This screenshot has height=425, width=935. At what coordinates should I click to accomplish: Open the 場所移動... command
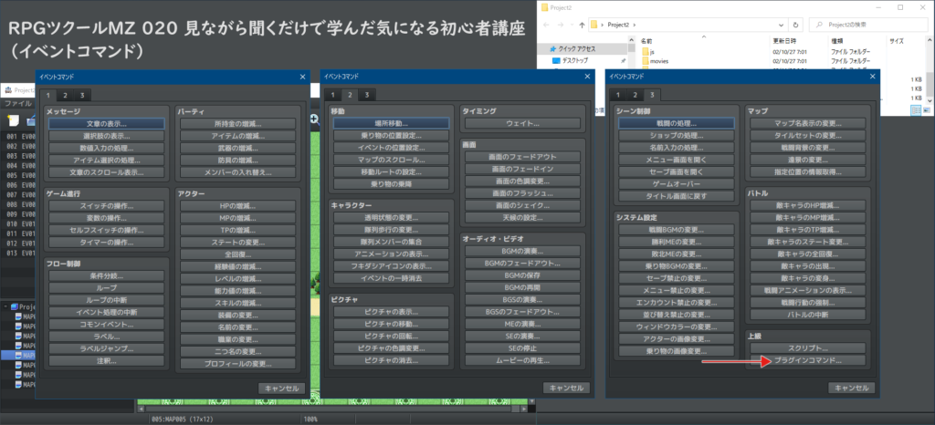[x=390, y=123]
